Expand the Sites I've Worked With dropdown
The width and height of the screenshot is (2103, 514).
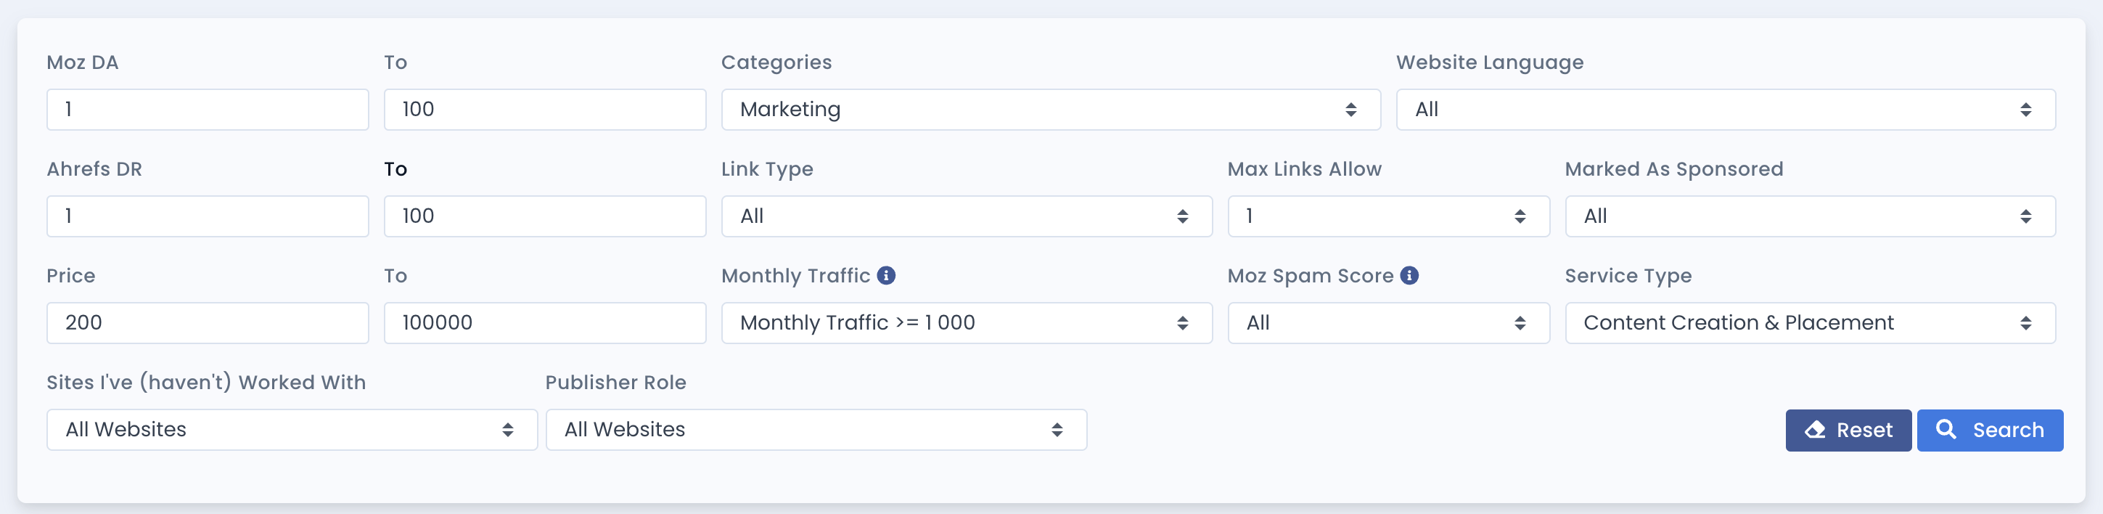click(x=292, y=430)
